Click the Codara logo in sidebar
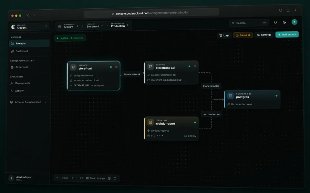 (x=13, y=27)
